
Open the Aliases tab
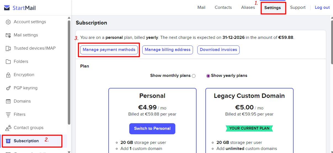click(x=248, y=7)
